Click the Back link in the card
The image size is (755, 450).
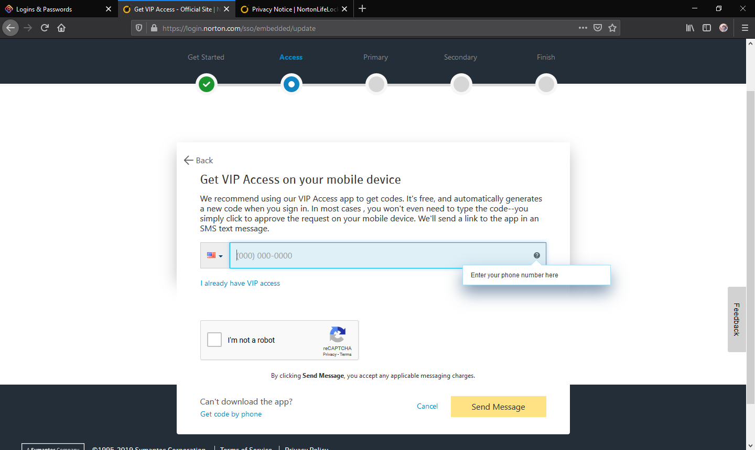pos(199,160)
